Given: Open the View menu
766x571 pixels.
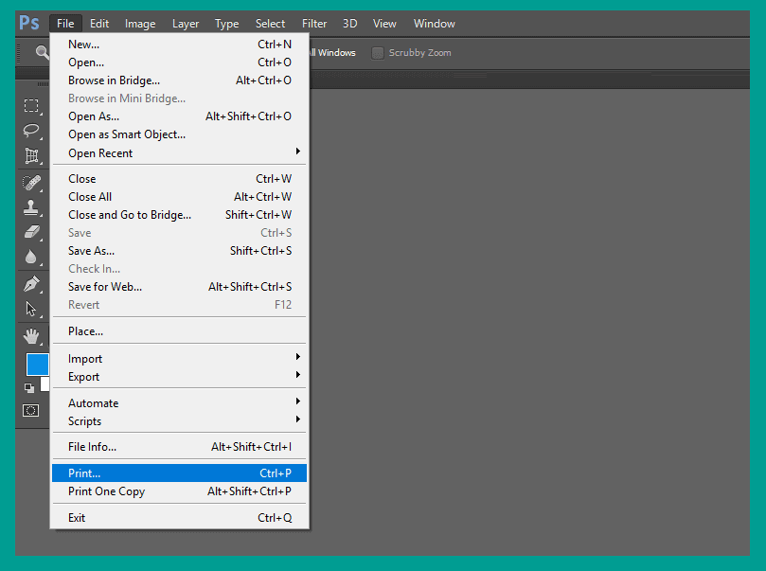Looking at the screenshot, I should (x=384, y=24).
